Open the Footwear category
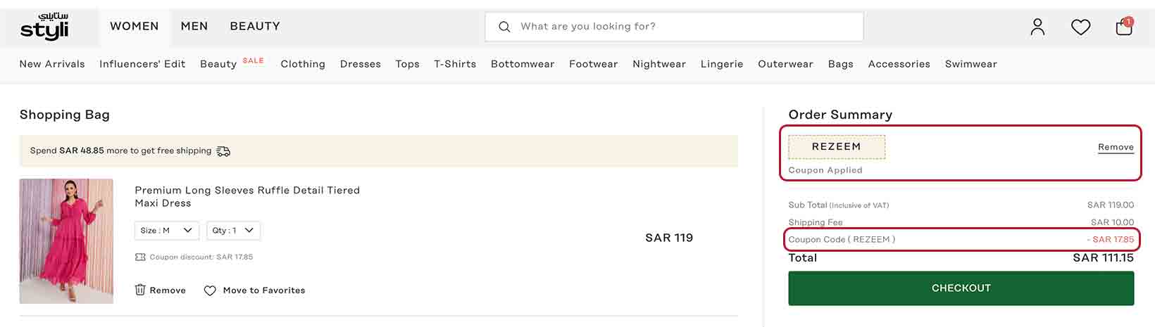The image size is (1155, 327). pyautogui.click(x=593, y=64)
